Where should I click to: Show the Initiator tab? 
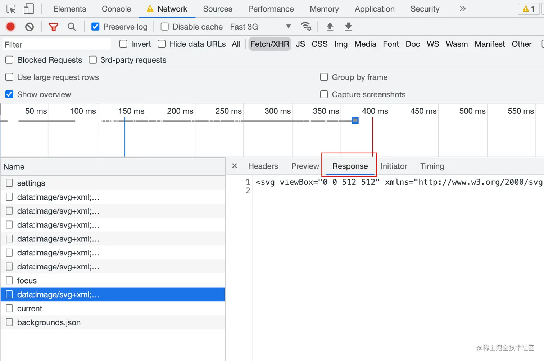[394, 166]
